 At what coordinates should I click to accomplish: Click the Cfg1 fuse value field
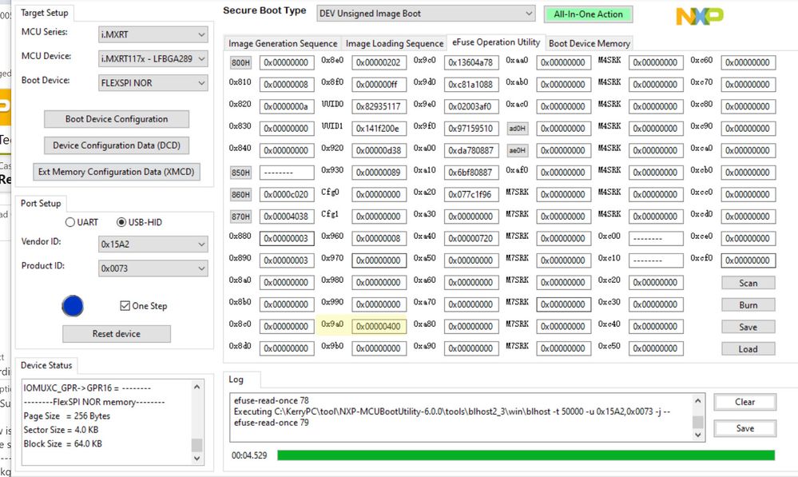coord(379,217)
